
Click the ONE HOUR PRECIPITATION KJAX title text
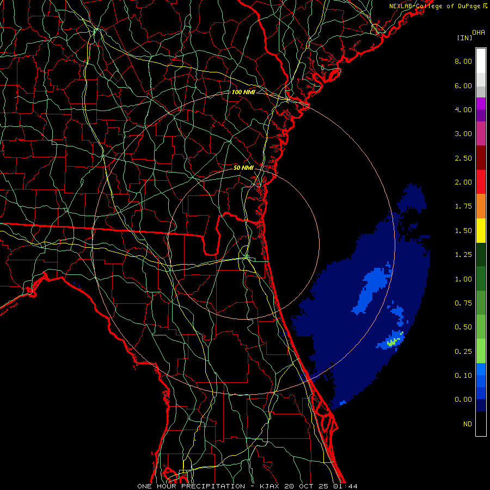247,486
